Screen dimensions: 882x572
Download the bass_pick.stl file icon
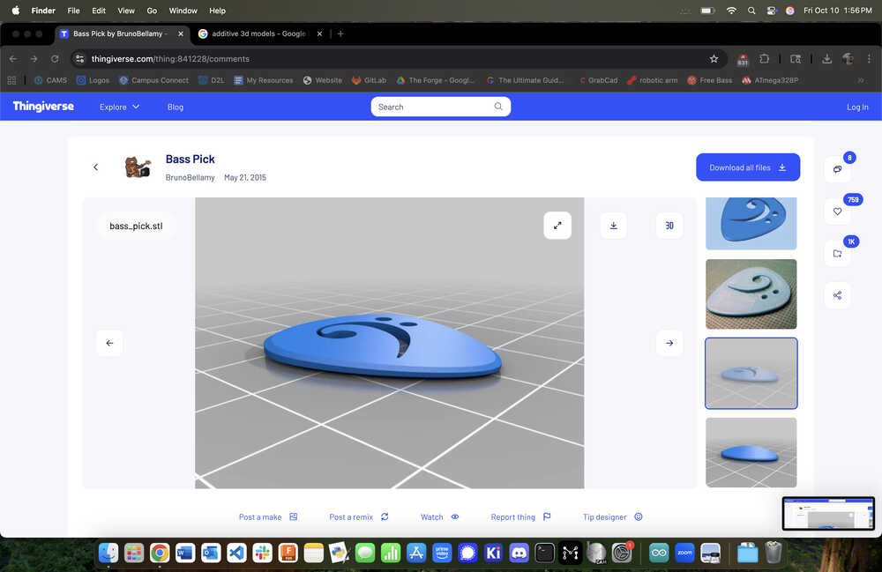[x=614, y=226]
